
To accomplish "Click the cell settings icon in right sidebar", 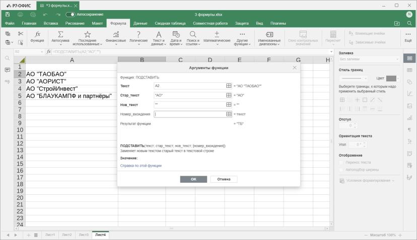I will click(x=409, y=58).
